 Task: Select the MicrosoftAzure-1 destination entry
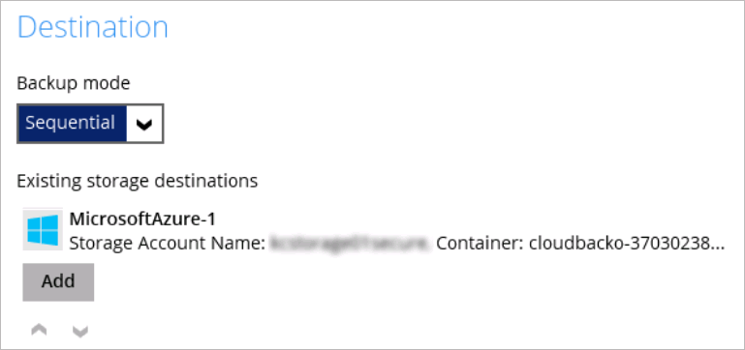click(374, 231)
